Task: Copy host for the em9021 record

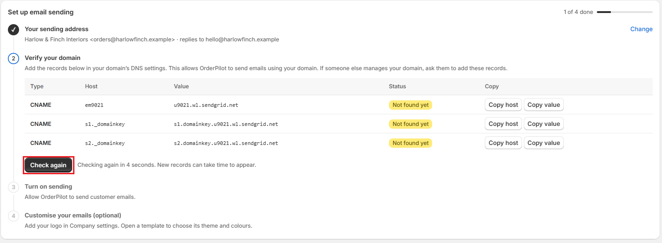Action: pyautogui.click(x=503, y=105)
